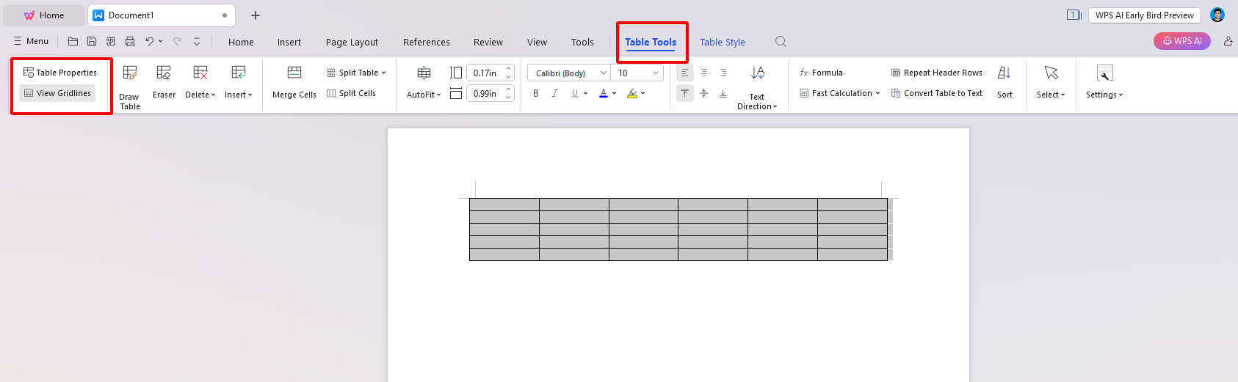Increase row height with the up stepper
1238x382 pixels.
pos(509,69)
